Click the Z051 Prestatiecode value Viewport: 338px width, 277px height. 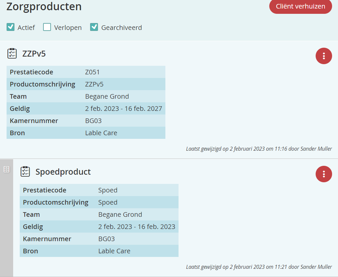pyautogui.click(x=92, y=72)
